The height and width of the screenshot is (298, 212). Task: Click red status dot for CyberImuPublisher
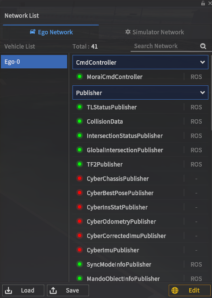coord(80,250)
